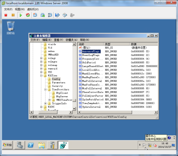Screen dimensions: 178x156
Task: Select the MaxPollInterval value
Action: tap(92, 81)
